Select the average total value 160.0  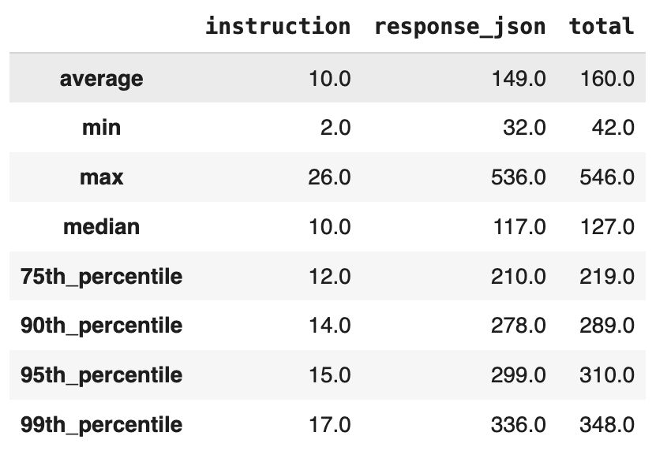pos(607,79)
